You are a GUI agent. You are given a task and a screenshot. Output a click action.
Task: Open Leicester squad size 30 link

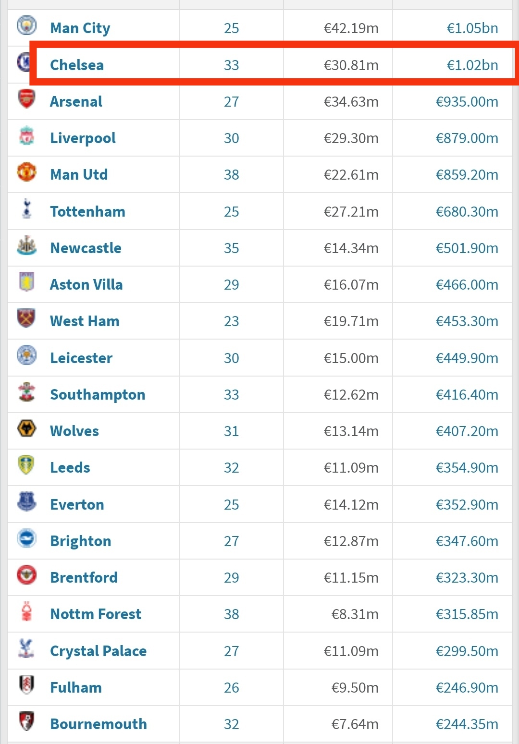231,358
